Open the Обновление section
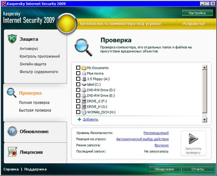The image size is (217, 176). click(x=34, y=131)
